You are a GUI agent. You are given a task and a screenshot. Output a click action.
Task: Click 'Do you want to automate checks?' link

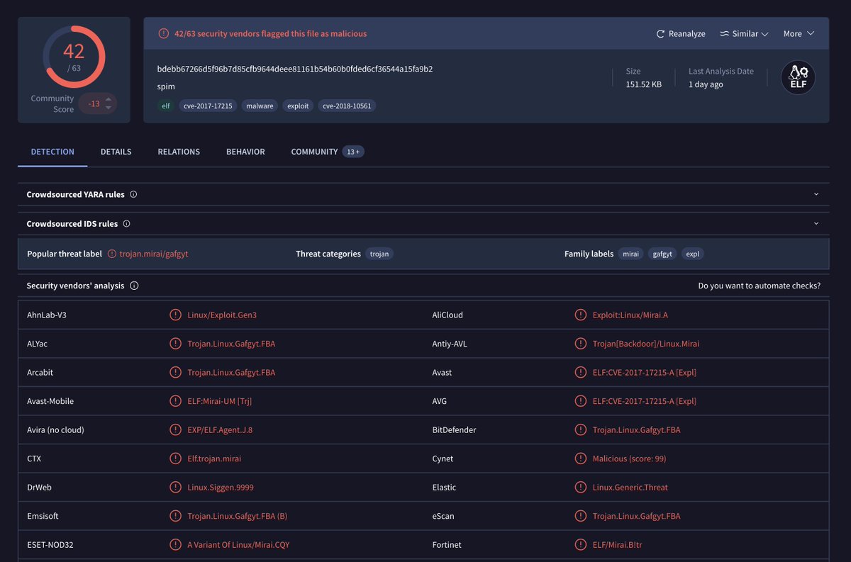760,286
